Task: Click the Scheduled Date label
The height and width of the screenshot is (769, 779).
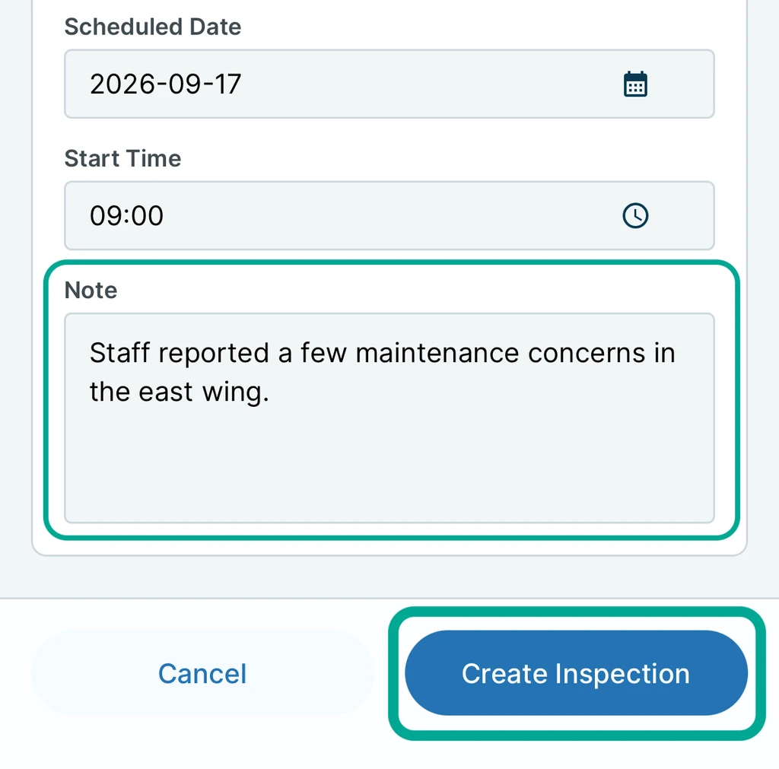Action: point(152,27)
